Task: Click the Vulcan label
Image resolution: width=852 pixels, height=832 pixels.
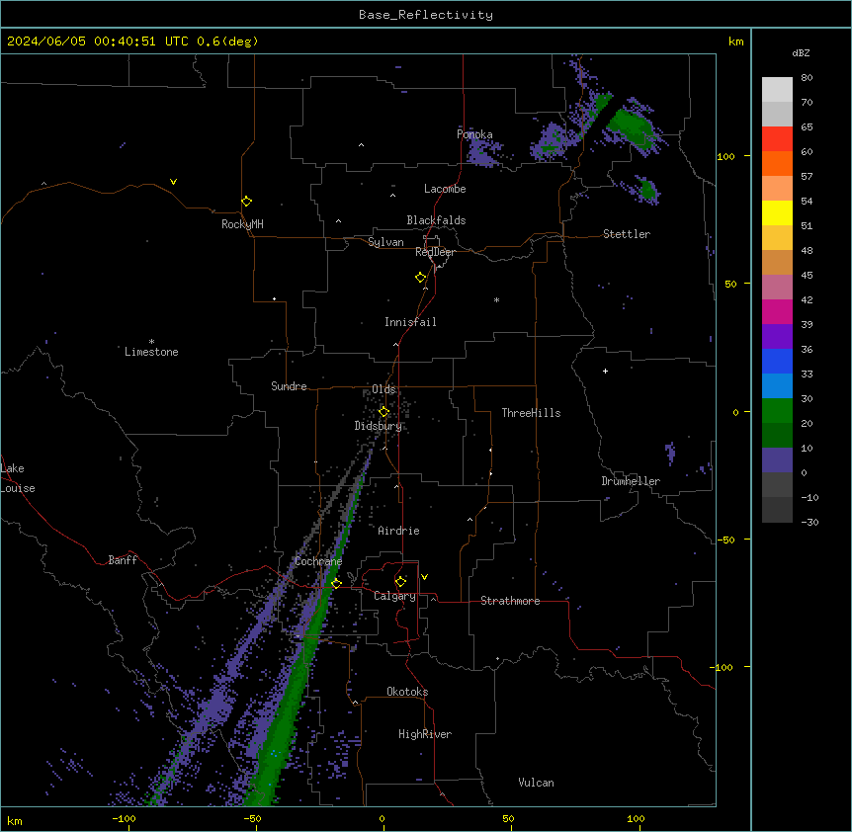Action: pyautogui.click(x=536, y=783)
